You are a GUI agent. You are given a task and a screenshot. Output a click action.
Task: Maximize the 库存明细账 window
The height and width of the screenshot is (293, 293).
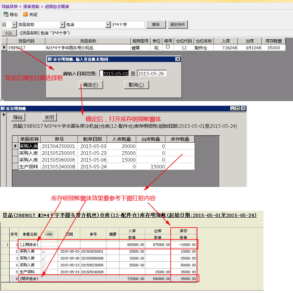238,109
